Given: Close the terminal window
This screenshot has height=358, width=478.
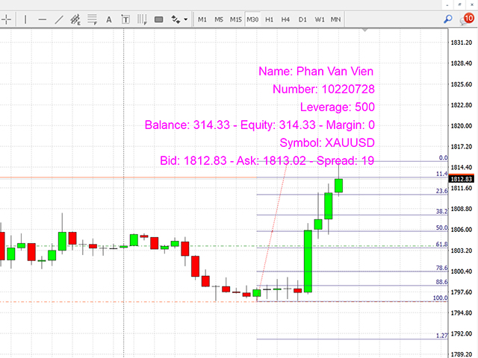Looking at the screenshot, I should [x=472, y=4].
